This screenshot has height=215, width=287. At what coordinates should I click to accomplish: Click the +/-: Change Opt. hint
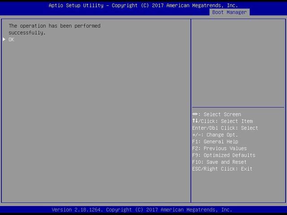tap(215, 135)
